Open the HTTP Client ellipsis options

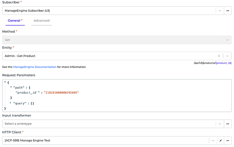[228, 141]
